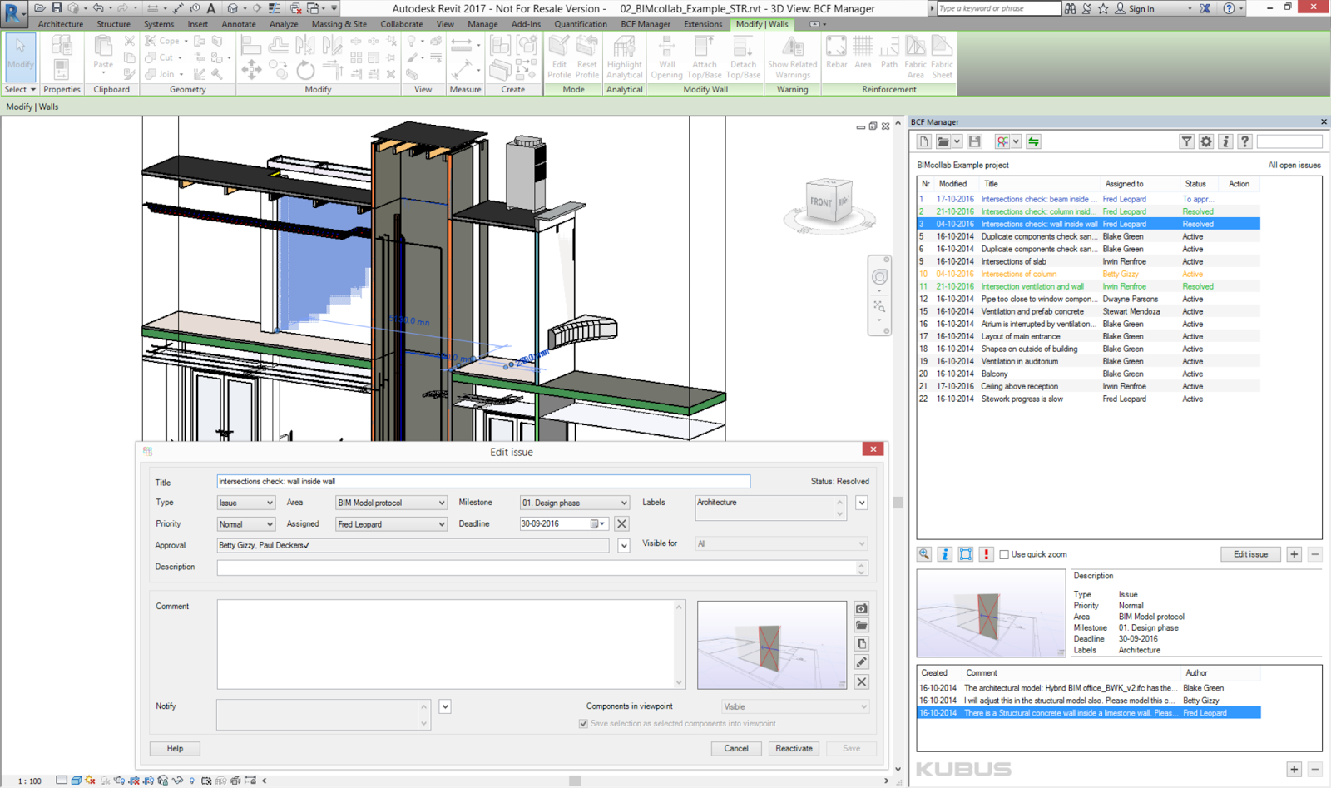Create new BCF file with the blank page icon
Screen dimensions: 1331x788
pyautogui.click(x=923, y=141)
